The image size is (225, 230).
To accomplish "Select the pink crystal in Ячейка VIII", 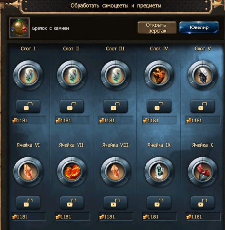I will click(116, 172).
